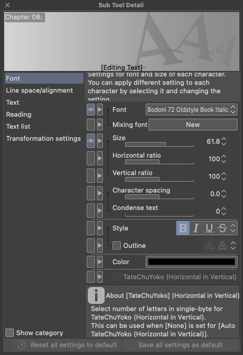Click Save all settings as default
Screen dimensions: 243x355
tap(181, 345)
